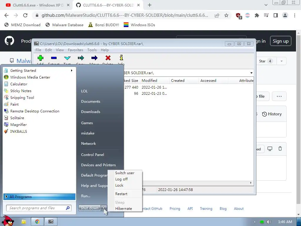
Task: Click the 7-Zip taskbar icon
Action: point(51,222)
